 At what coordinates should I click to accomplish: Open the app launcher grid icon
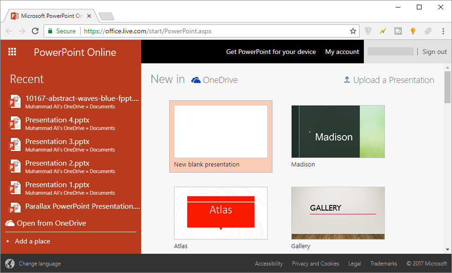click(x=12, y=52)
